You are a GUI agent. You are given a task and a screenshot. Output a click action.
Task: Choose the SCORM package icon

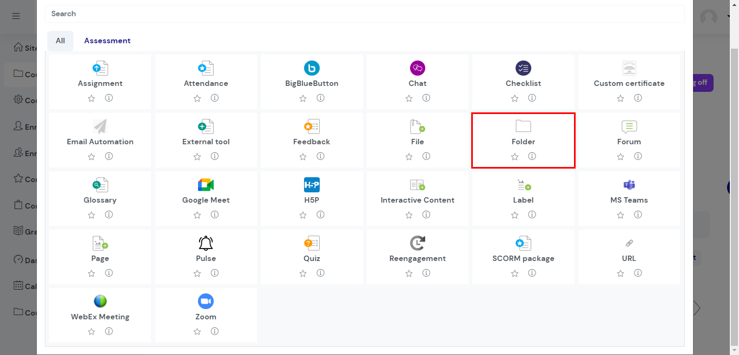523,243
